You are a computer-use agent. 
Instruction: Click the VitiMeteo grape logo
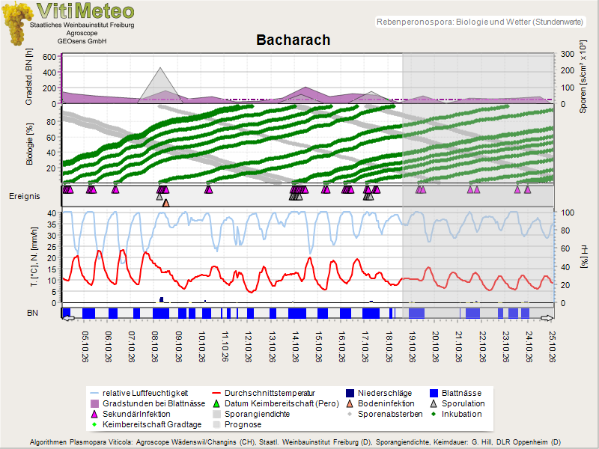[16, 23]
